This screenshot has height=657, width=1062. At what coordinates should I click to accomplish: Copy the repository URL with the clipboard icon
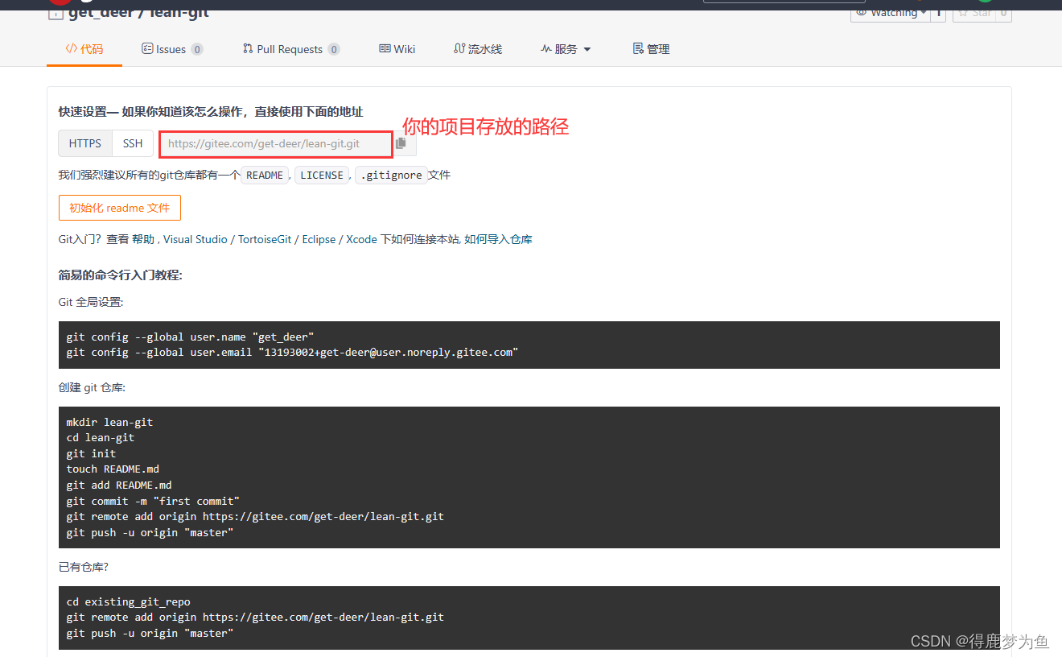[401, 143]
